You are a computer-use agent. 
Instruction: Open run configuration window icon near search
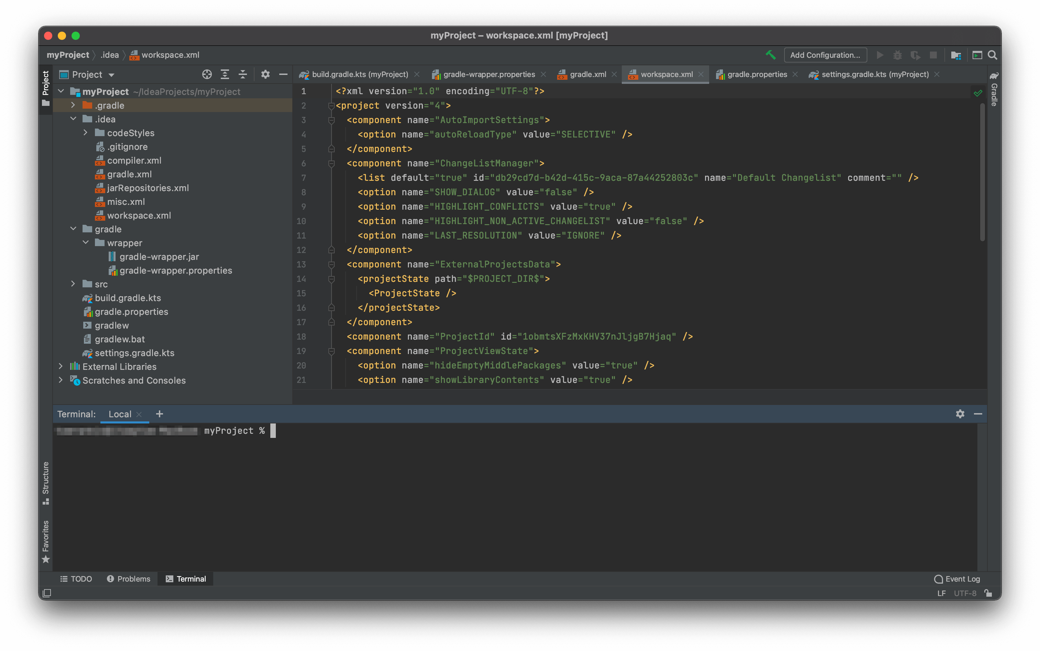(x=977, y=55)
